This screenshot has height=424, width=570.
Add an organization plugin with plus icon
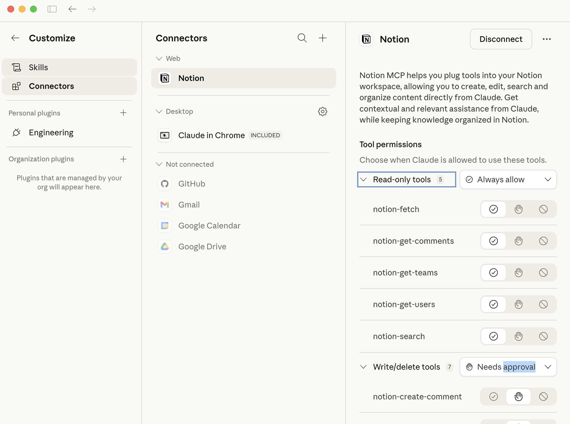pyautogui.click(x=123, y=159)
